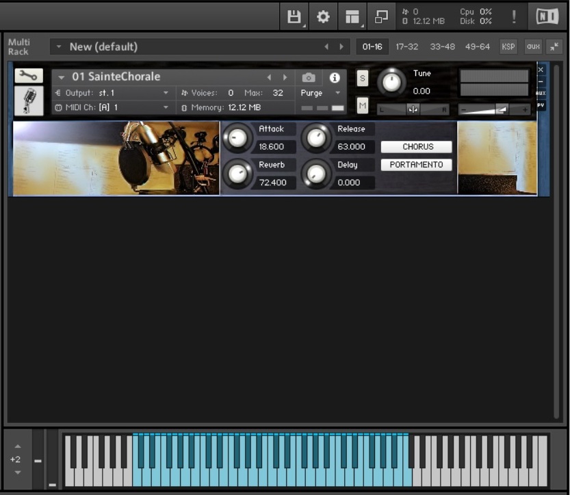Click the Reverb value 72.400

click(273, 183)
